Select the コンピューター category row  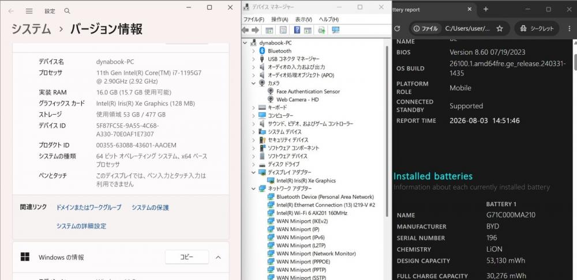click(280, 115)
